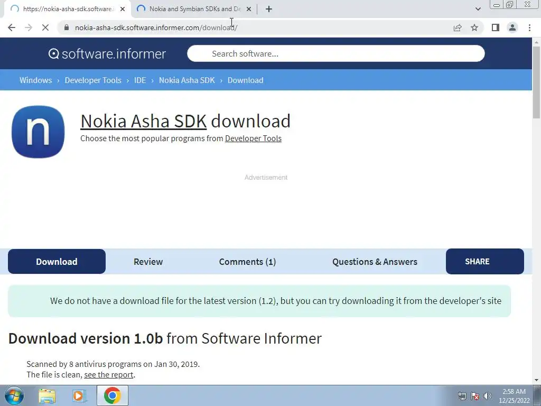Click the address bar URL

[x=156, y=27]
